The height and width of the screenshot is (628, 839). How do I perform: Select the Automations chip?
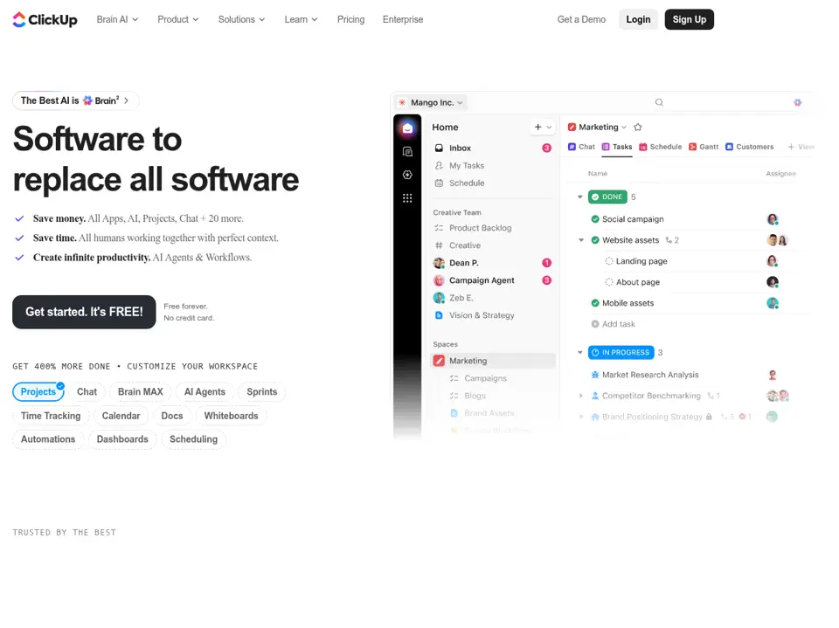click(48, 439)
